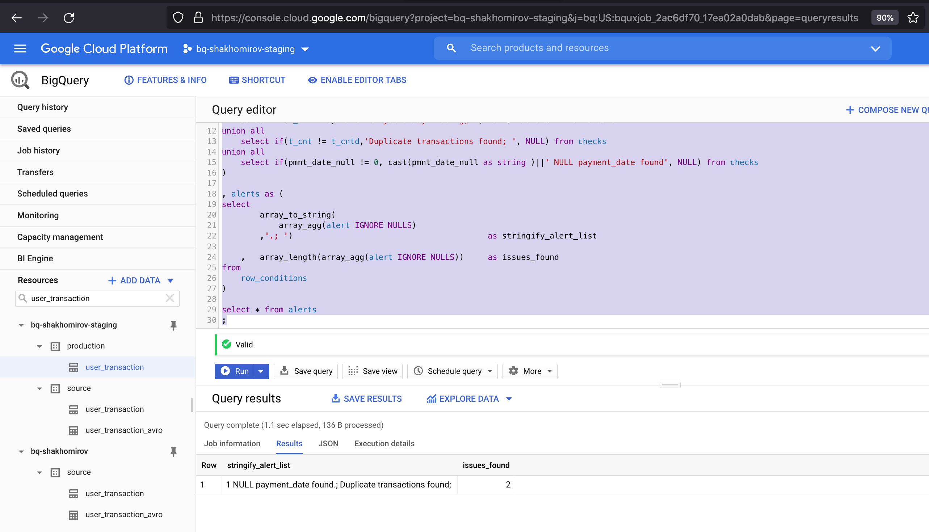Unpin the bq-shakhomirov-staging project
The height and width of the screenshot is (532, 929).
[173, 325]
